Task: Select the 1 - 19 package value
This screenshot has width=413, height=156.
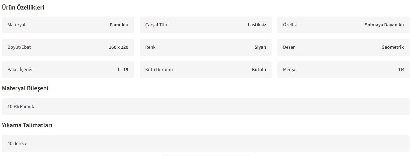Action: (x=123, y=69)
